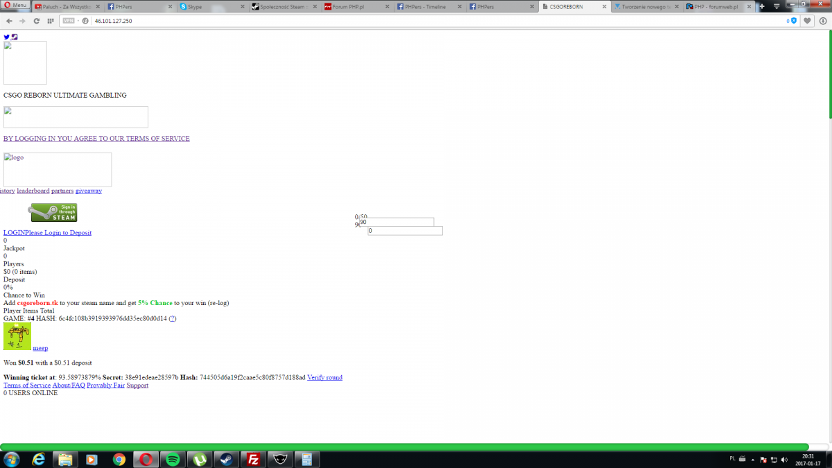The image size is (832, 468).
Task: Switch to the Społeczność Steam tab
Action: (x=284, y=6)
